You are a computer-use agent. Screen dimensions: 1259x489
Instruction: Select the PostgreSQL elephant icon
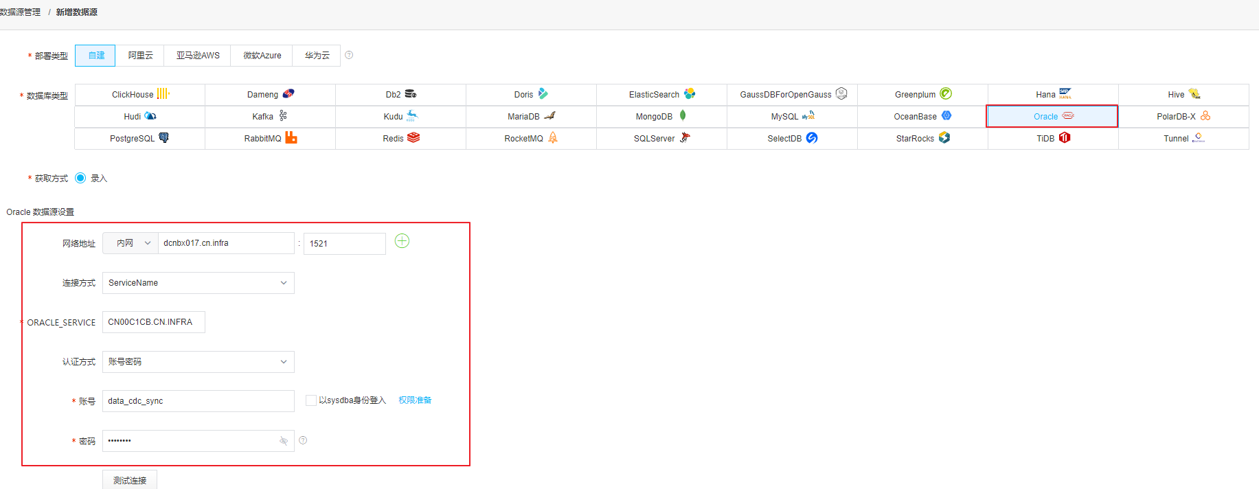pyautogui.click(x=163, y=137)
